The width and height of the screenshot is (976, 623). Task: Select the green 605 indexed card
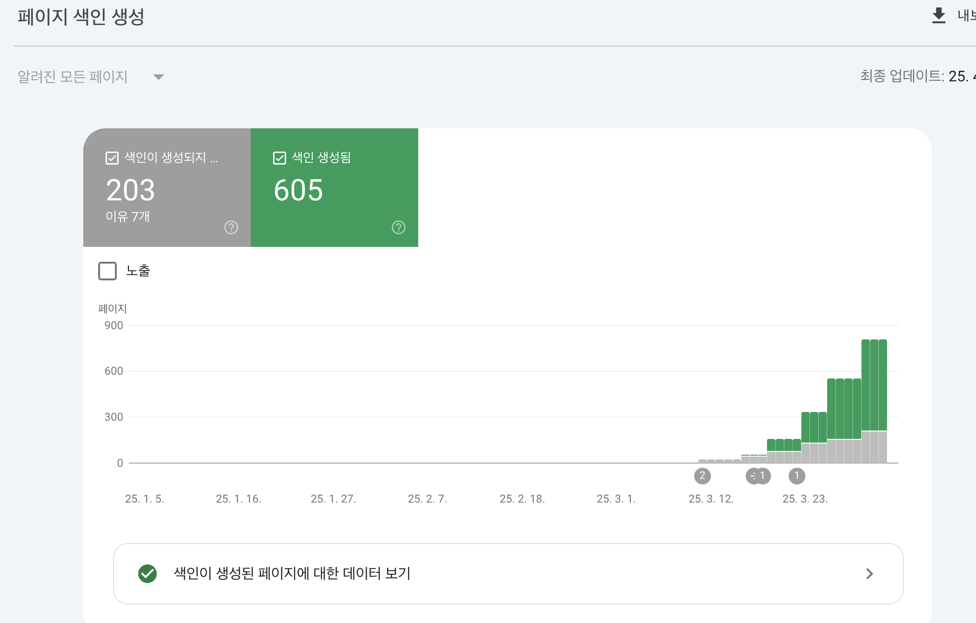(x=334, y=191)
